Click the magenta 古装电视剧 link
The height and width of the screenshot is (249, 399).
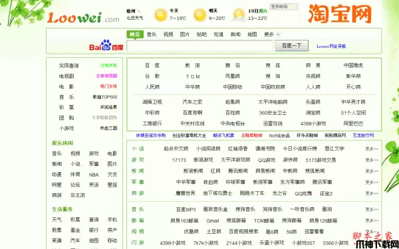(x=106, y=76)
